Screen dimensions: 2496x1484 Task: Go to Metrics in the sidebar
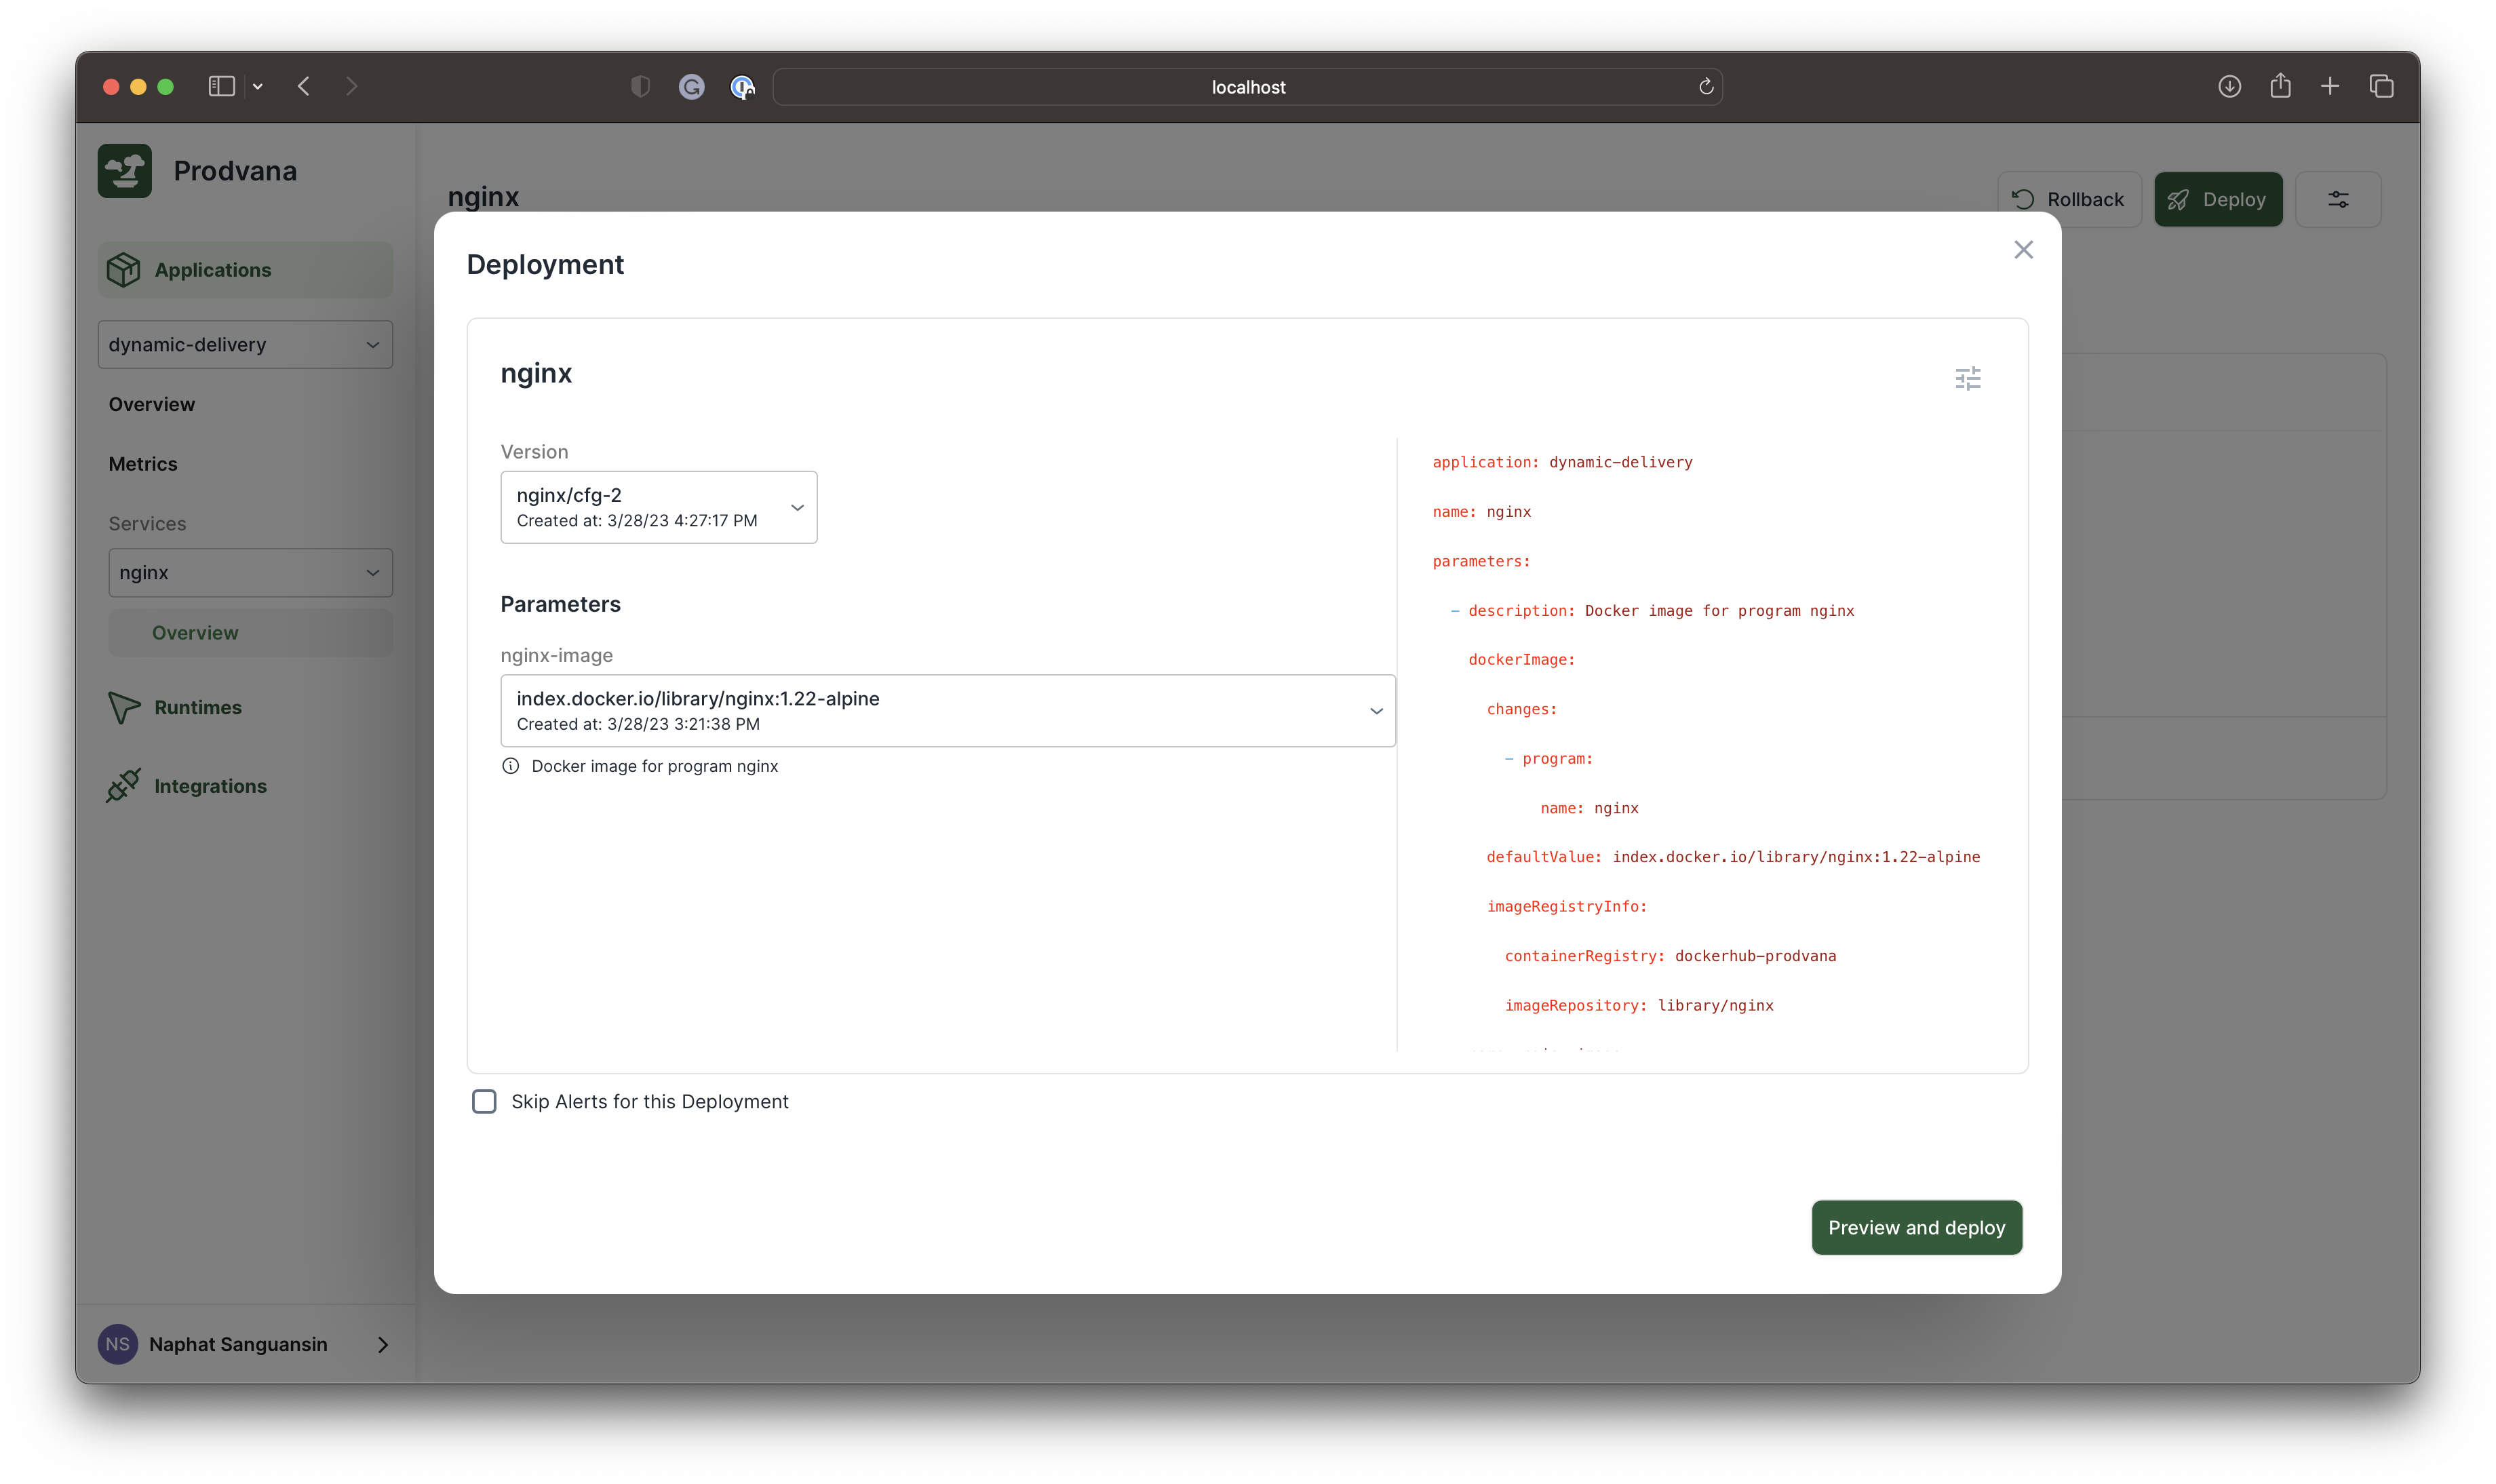coord(143,464)
